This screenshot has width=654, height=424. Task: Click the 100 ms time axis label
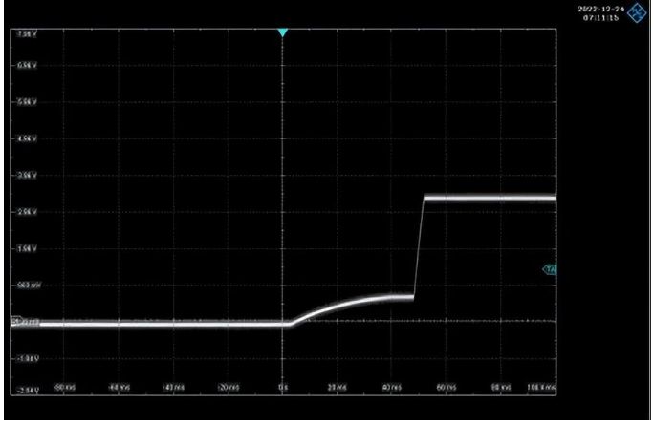[542, 388]
